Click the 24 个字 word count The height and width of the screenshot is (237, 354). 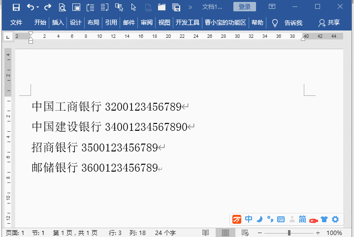tap(165, 233)
